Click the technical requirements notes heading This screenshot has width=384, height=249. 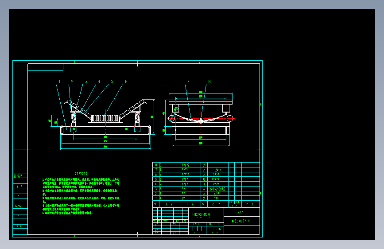coord(81,174)
